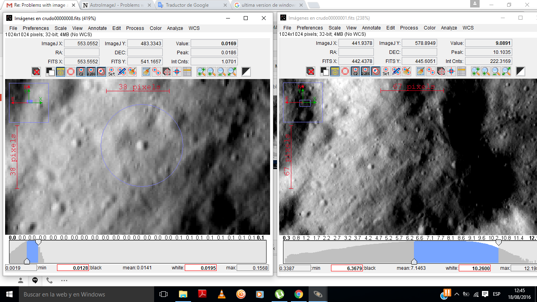The image size is (537, 302).
Task: Toggle the yellow NAME label button in 00000008.fits window
Action: coord(61,72)
